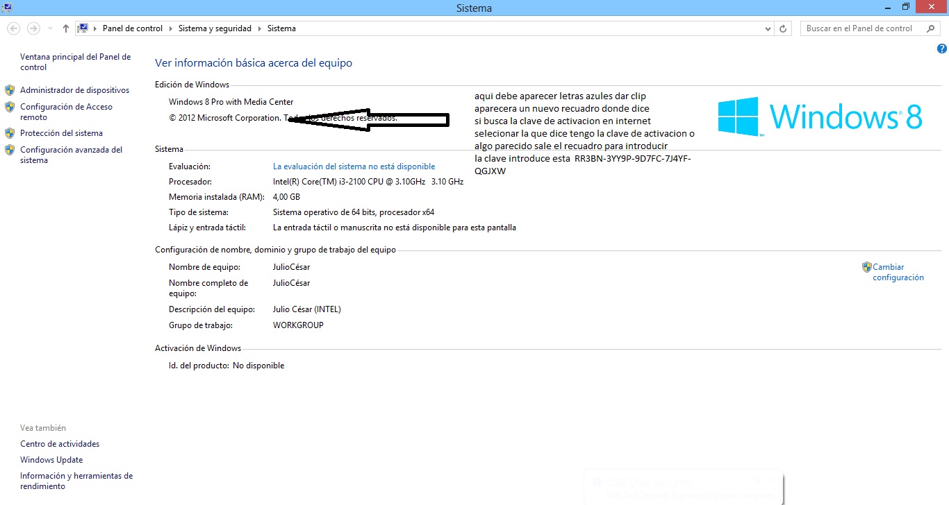The image size is (949, 505).
Task: Click Cambiar configuración link
Action: pos(898,272)
